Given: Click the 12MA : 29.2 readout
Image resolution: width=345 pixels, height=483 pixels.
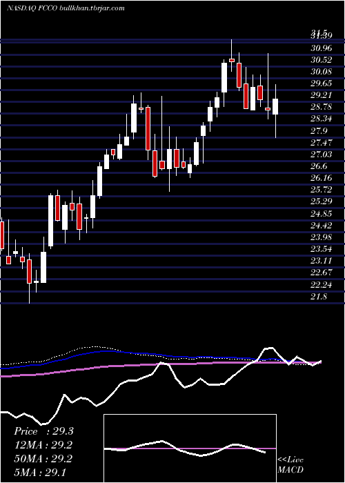Looking at the screenshot, I should click(43, 445).
